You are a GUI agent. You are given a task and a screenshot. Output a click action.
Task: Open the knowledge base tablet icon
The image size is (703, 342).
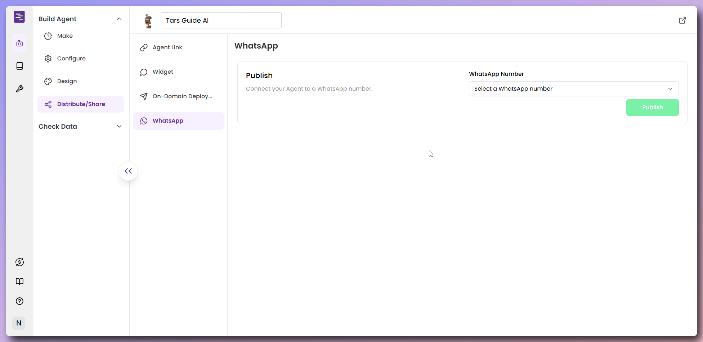point(19,66)
